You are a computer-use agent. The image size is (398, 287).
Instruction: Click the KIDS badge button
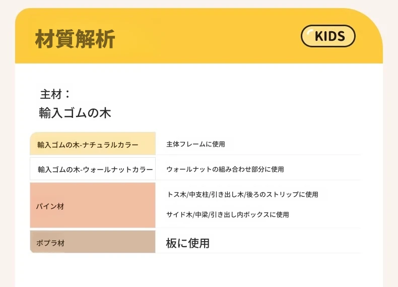coord(328,36)
